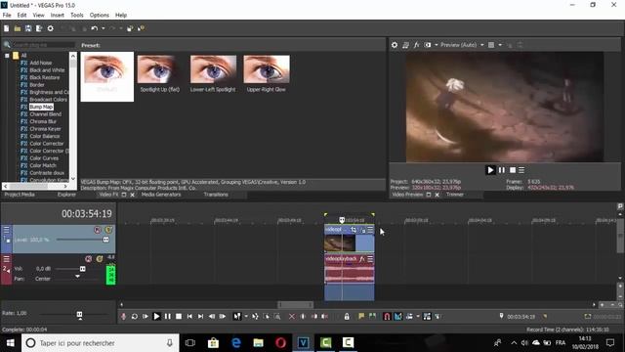Viewport: 625px width, 352px height.
Task: Open Pan Center dropdown on audio track
Action: 77,277
